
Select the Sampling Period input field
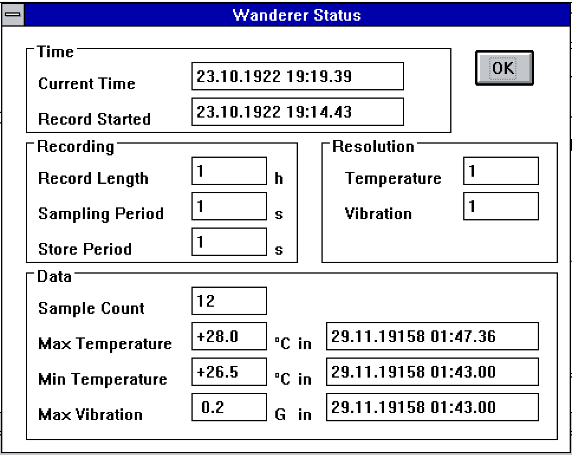coord(229,206)
